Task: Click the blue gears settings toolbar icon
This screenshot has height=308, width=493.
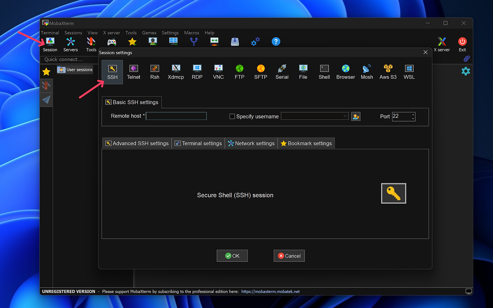Action: click(x=255, y=42)
